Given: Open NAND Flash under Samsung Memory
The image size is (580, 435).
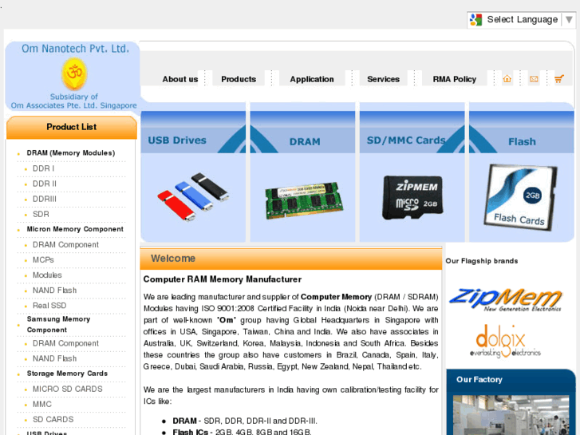Looking at the screenshot, I should pos(55,358).
